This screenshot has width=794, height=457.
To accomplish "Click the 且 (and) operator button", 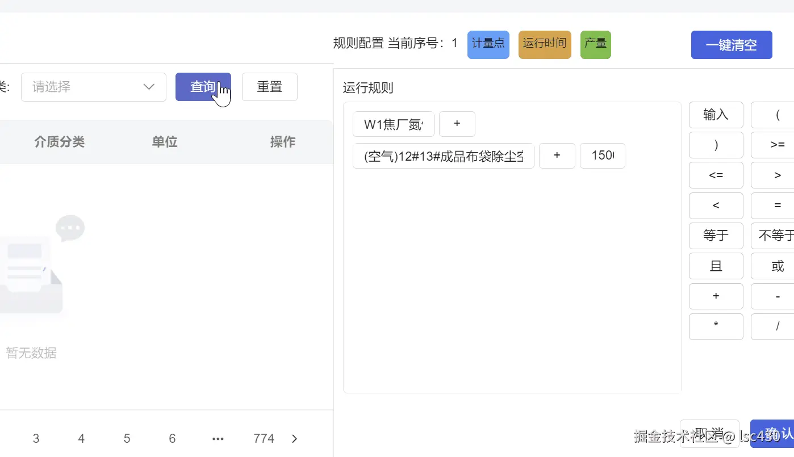I will tap(716, 266).
